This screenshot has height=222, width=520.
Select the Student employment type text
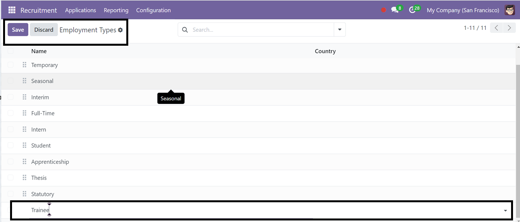coord(41,146)
